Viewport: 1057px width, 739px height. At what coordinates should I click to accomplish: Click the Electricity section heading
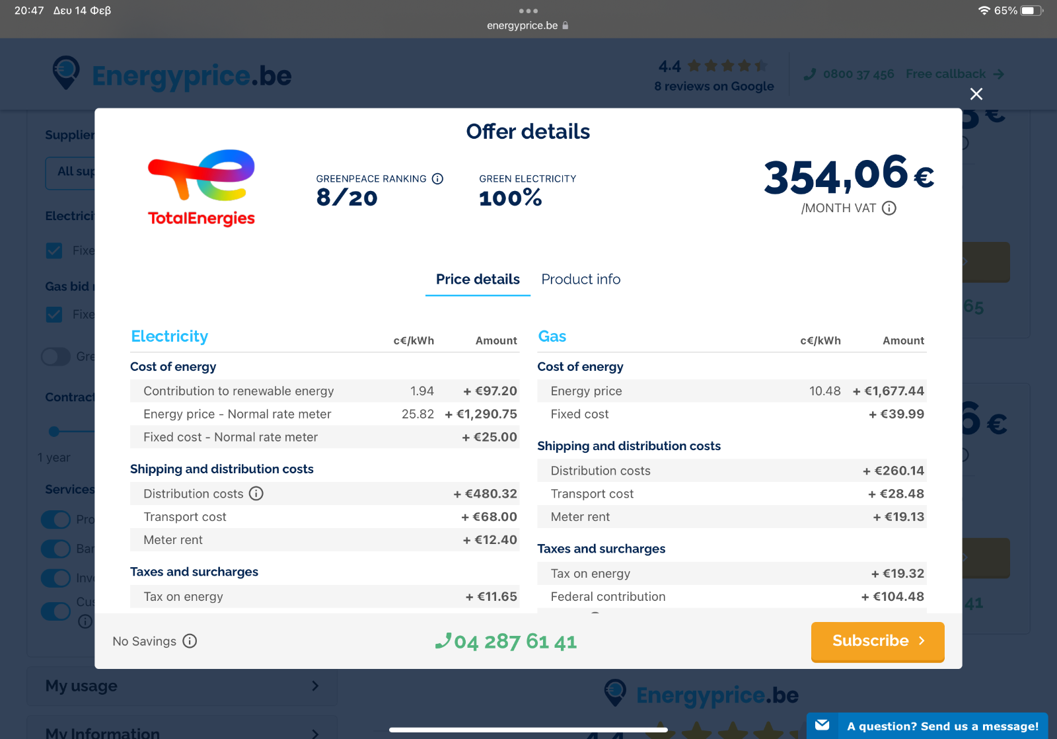point(169,336)
